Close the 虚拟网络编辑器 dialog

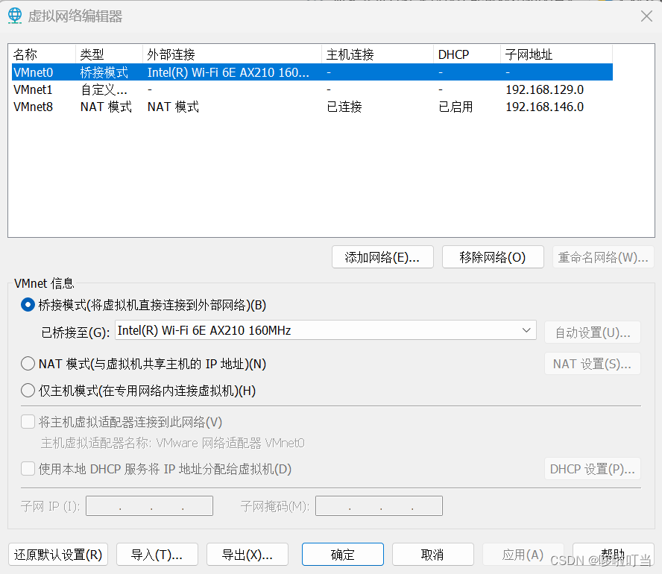[x=646, y=16]
